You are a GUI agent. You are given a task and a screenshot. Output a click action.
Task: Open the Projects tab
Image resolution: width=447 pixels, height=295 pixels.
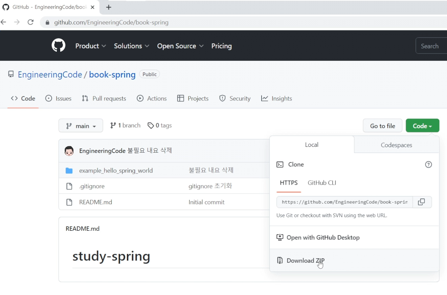click(x=193, y=98)
